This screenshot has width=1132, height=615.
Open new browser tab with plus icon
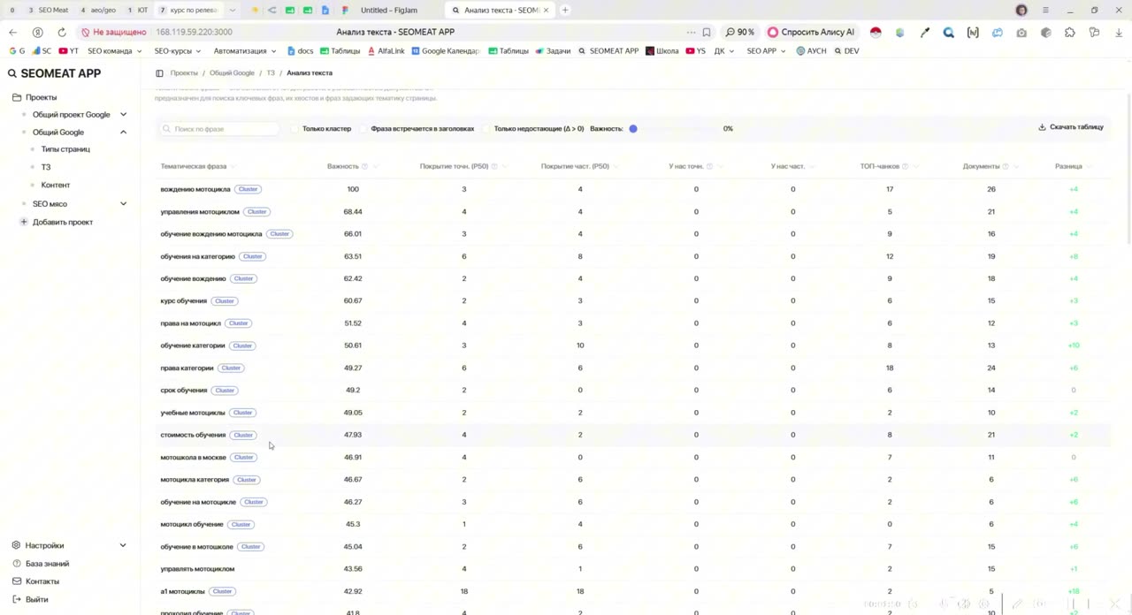click(565, 10)
